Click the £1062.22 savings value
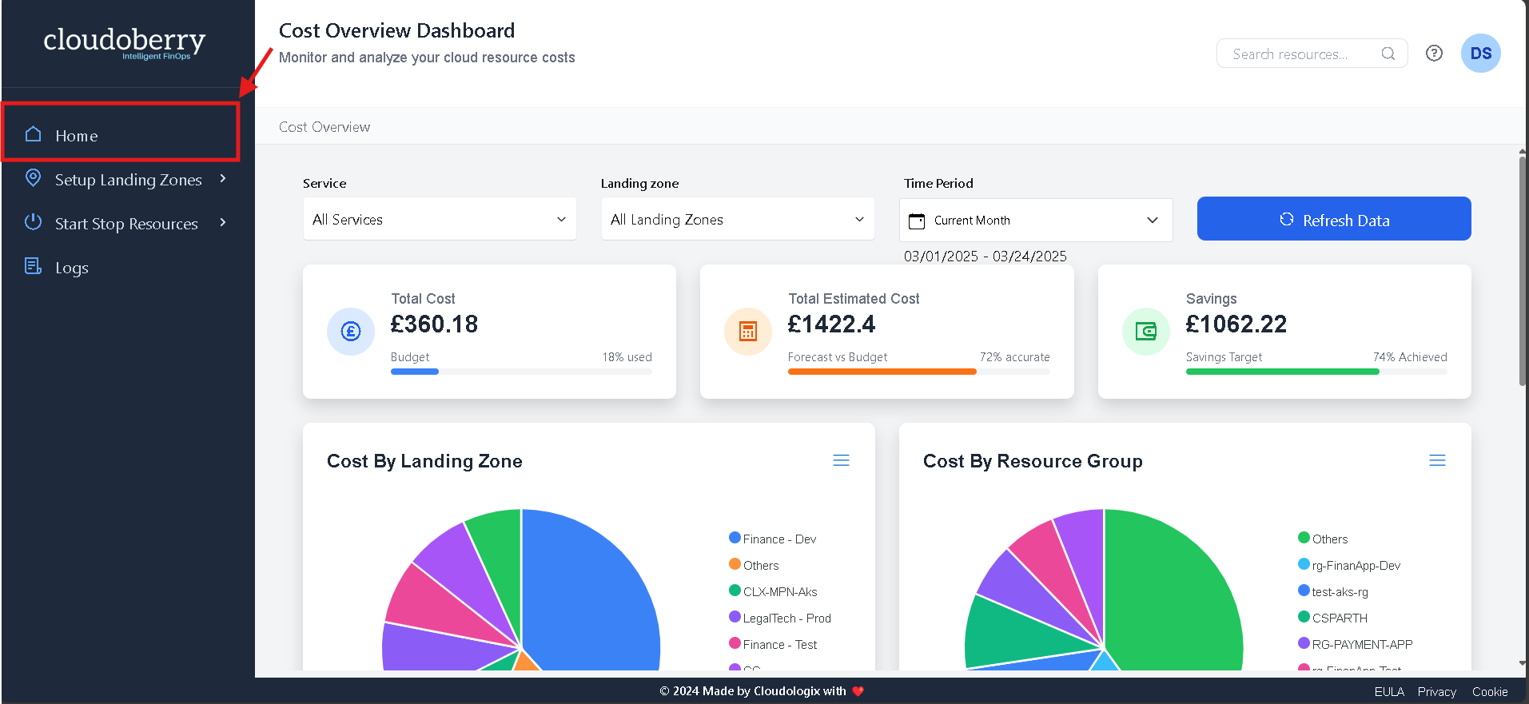Viewport: 1529px width, 704px height. pyautogui.click(x=1236, y=324)
